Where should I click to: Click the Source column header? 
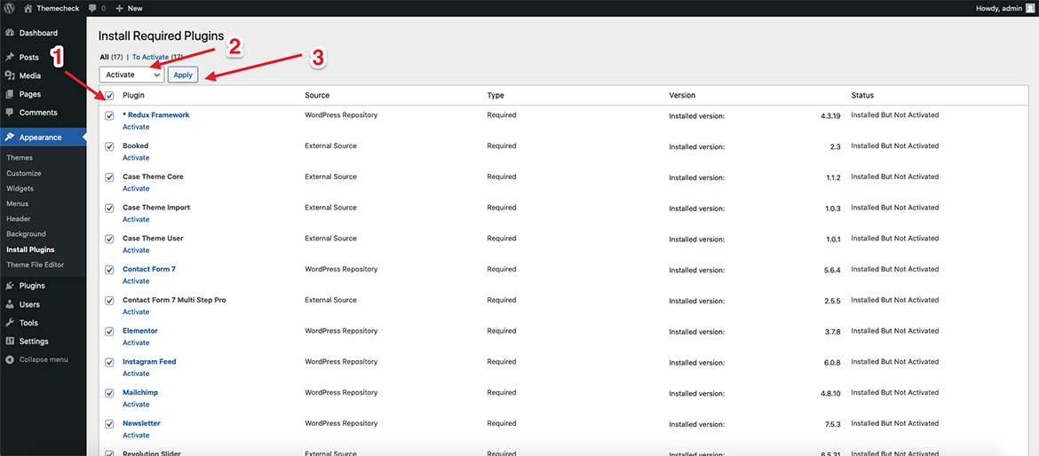pyautogui.click(x=317, y=95)
